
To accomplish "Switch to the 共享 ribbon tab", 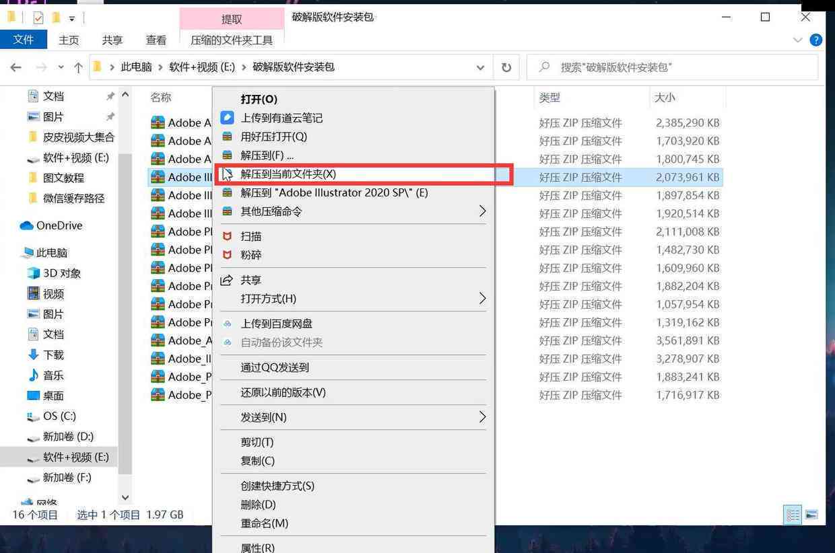I will (x=112, y=40).
